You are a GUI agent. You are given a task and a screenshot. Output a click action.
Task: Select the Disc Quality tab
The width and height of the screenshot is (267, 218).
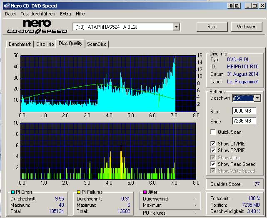tap(70, 43)
